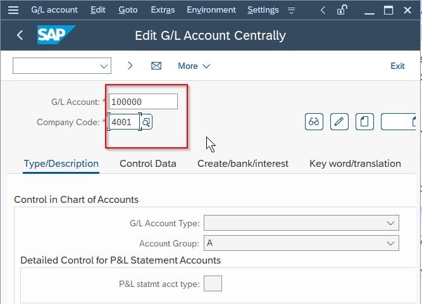Click the Exit button
This screenshot has height=304, width=422.
(x=397, y=66)
